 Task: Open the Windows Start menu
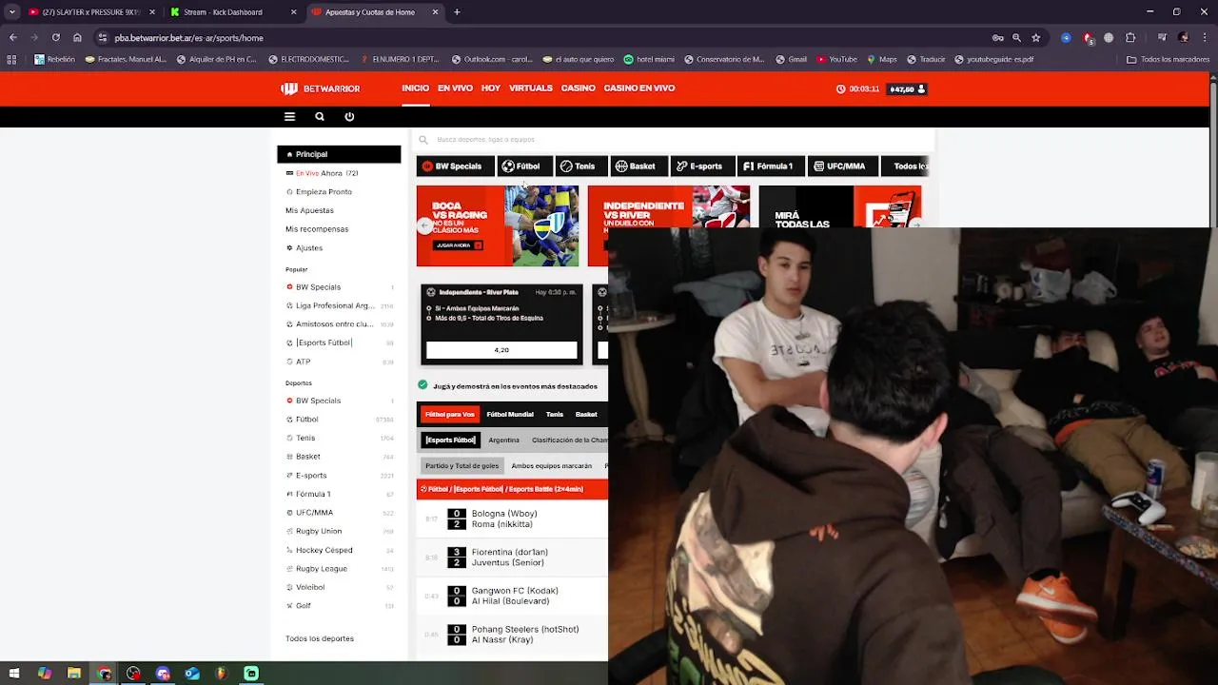click(x=14, y=674)
